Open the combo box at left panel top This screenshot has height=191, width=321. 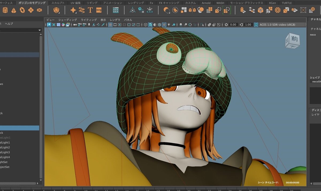point(20,30)
